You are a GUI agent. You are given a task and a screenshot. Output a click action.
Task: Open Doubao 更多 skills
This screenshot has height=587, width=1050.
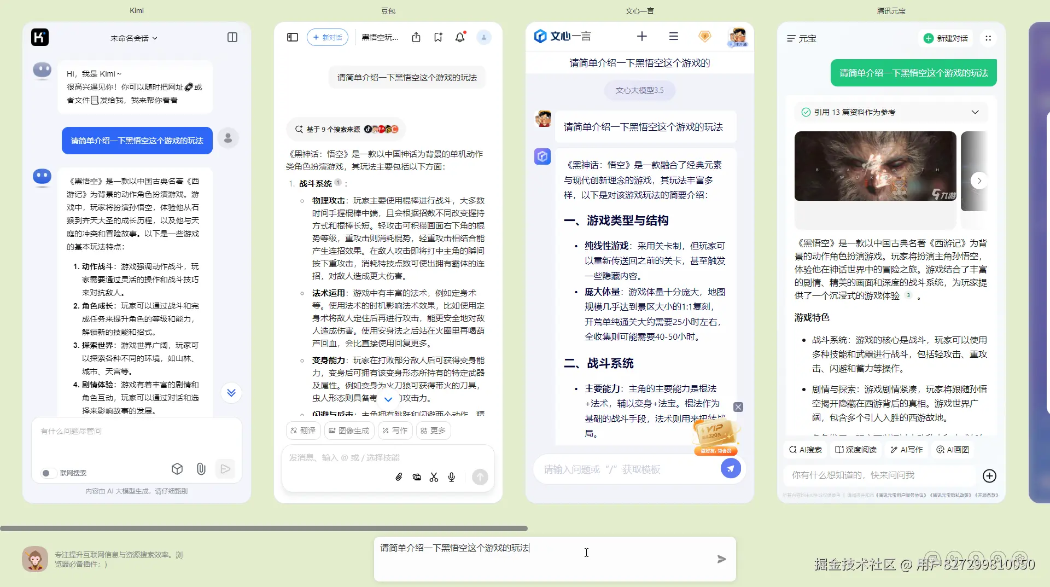click(433, 431)
